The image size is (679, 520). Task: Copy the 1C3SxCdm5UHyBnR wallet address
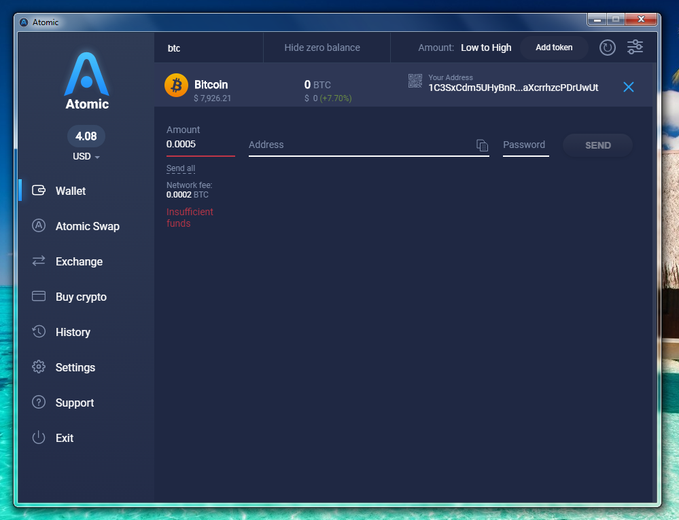pos(513,88)
